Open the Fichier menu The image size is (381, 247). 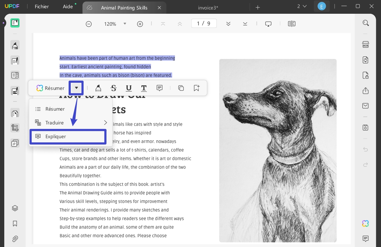pos(42,6)
